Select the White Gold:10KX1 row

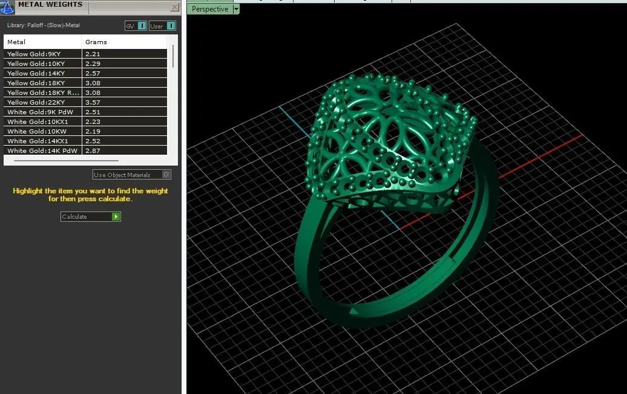coord(85,121)
